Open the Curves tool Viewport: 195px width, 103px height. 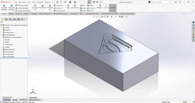click(x=106, y=7)
